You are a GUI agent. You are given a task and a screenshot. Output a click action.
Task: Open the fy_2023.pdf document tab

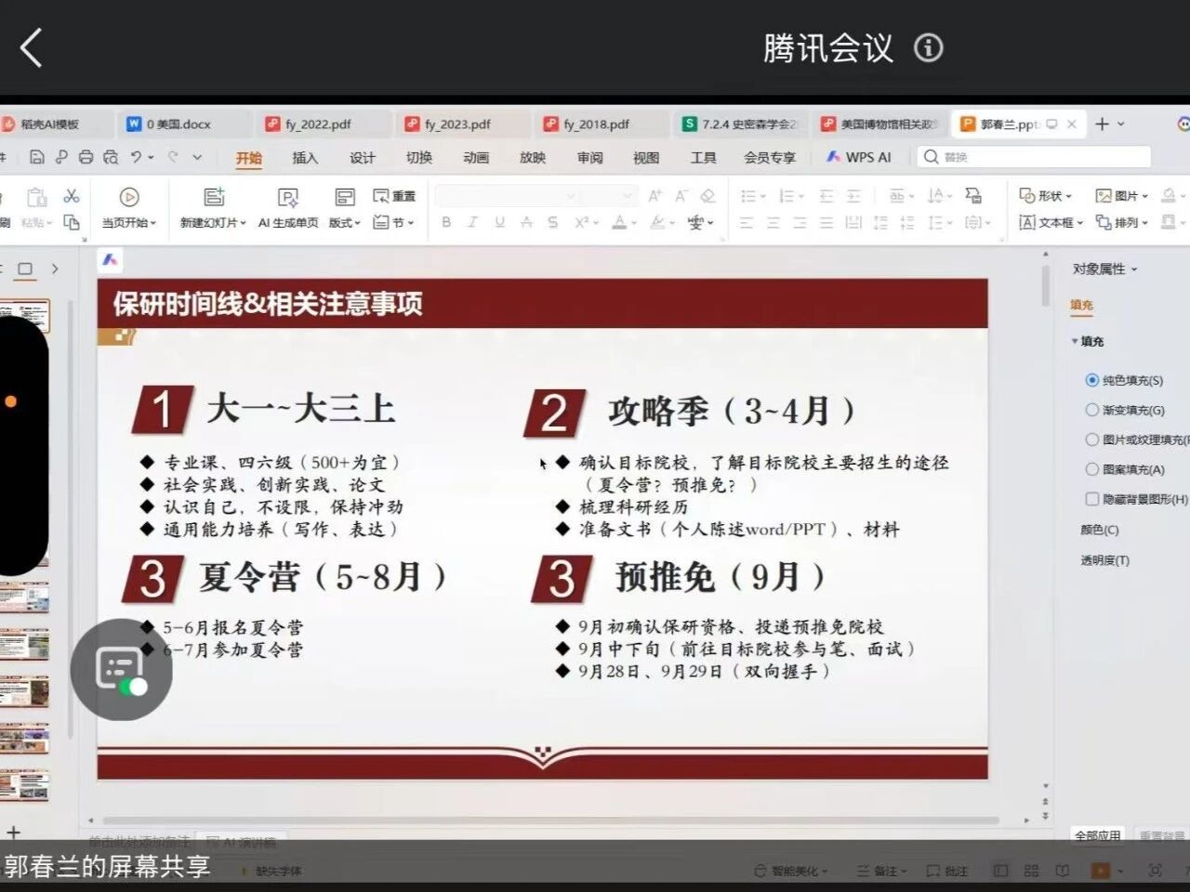(x=456, y=124)
